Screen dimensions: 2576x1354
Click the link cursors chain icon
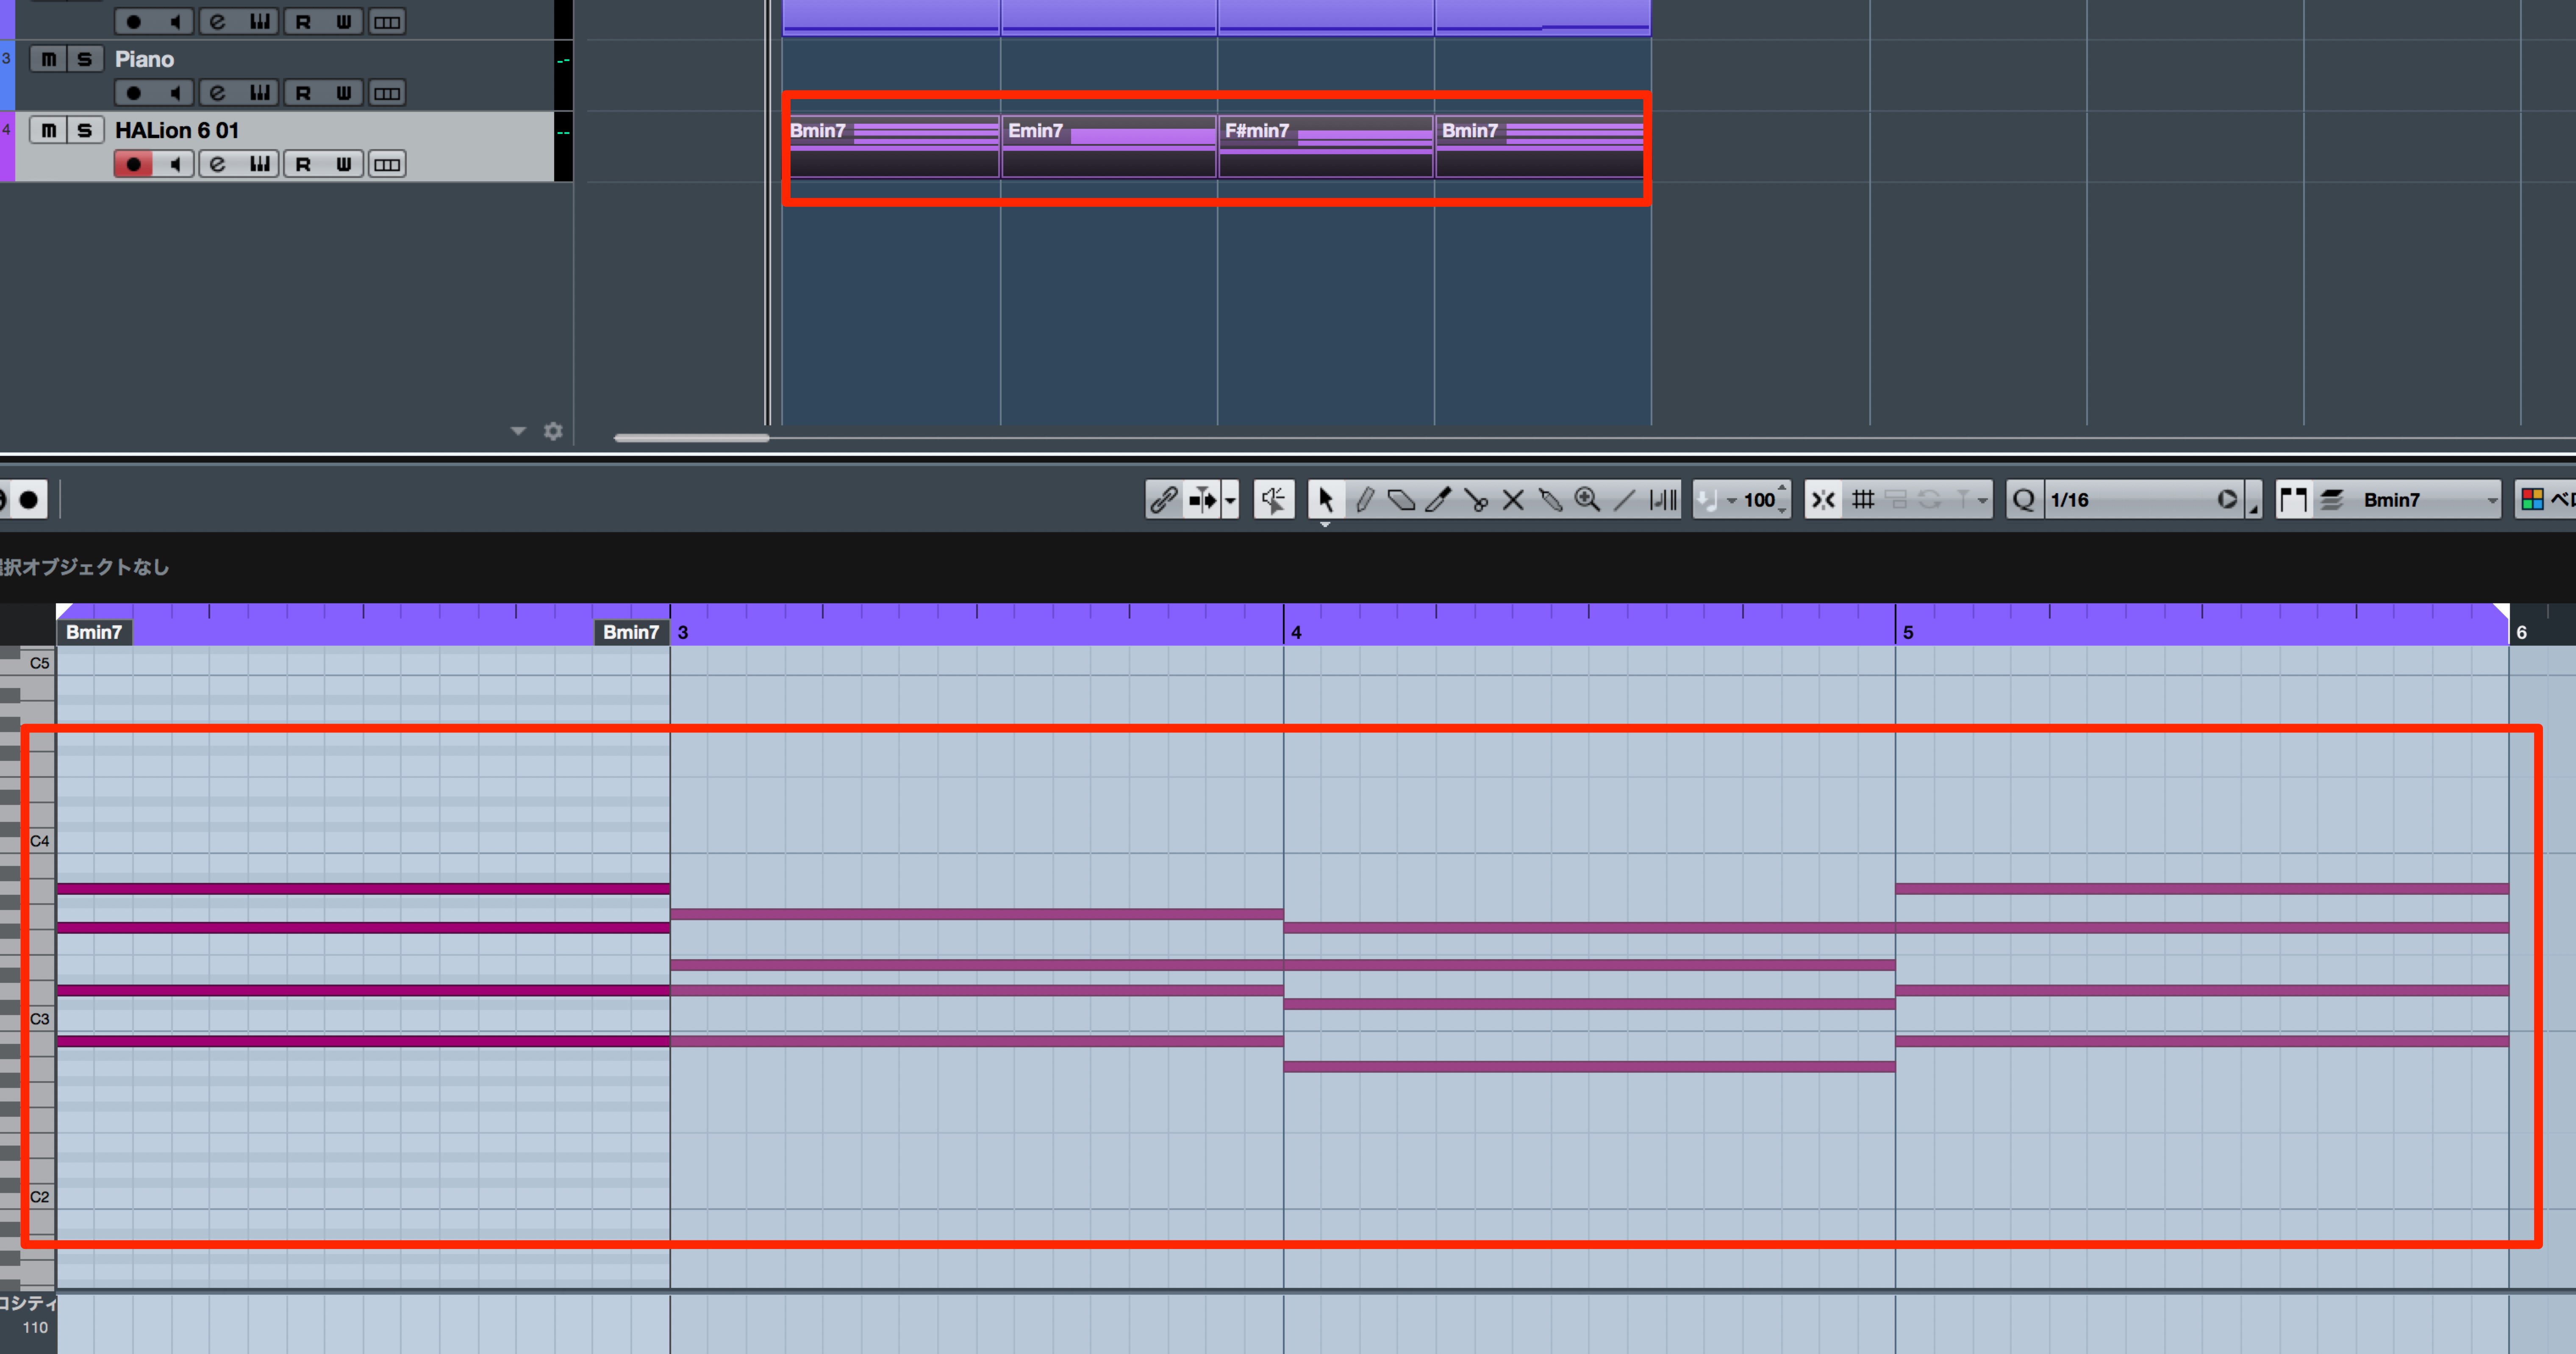(1163, 499)
